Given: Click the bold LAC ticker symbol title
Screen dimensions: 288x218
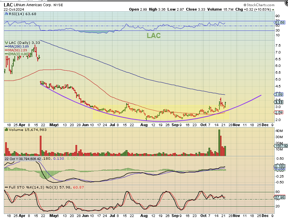Looking at the screenshot, I should pos(9,5).
